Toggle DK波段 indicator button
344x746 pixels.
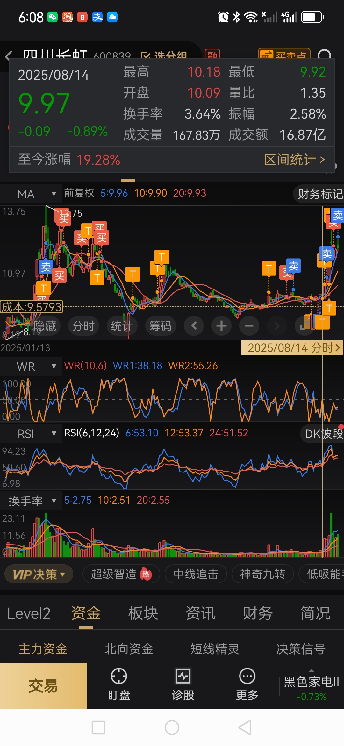[x=322, y=434]
